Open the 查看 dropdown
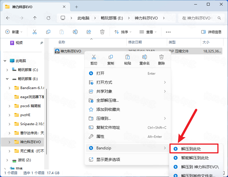The width and height of the screenshot is (228, 177). 148,32
